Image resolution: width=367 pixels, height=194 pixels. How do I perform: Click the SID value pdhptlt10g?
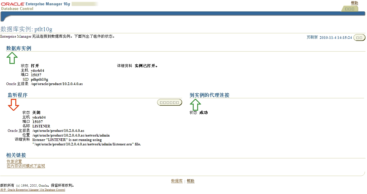click(x=40, y=79)
